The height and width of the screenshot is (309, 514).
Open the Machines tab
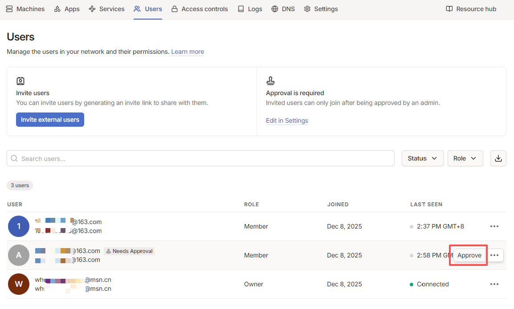(25, 9)
